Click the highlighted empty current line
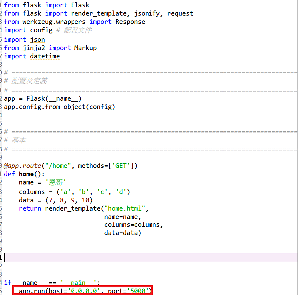This screenshot has width=298, height=295. [150, 257]
